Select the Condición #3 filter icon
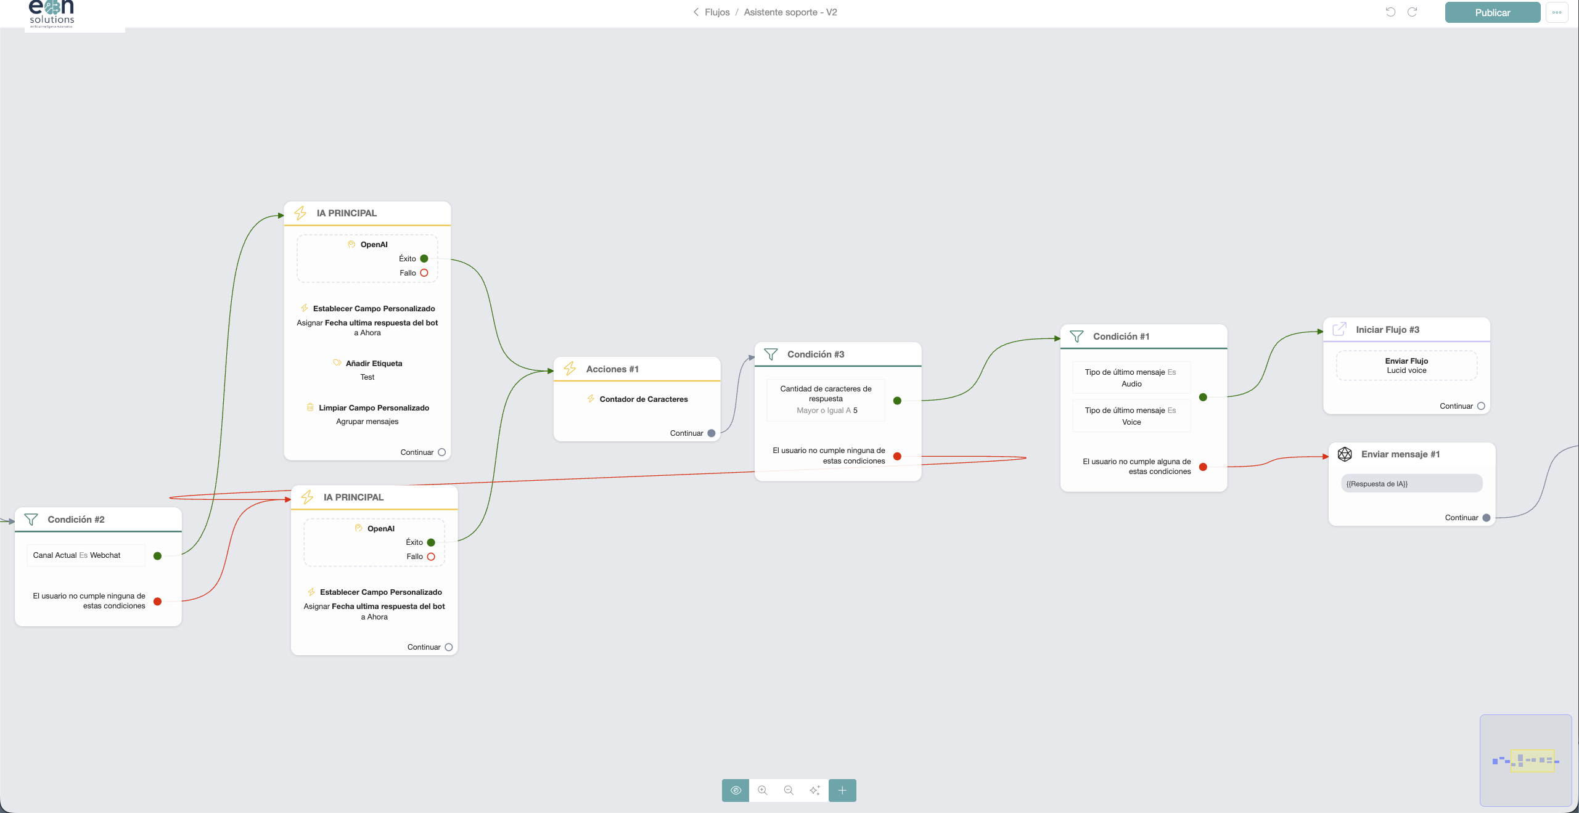Image resolution: width=1579 pixels, height=813 pixels. pyautogui.click(x=771, y=354)
